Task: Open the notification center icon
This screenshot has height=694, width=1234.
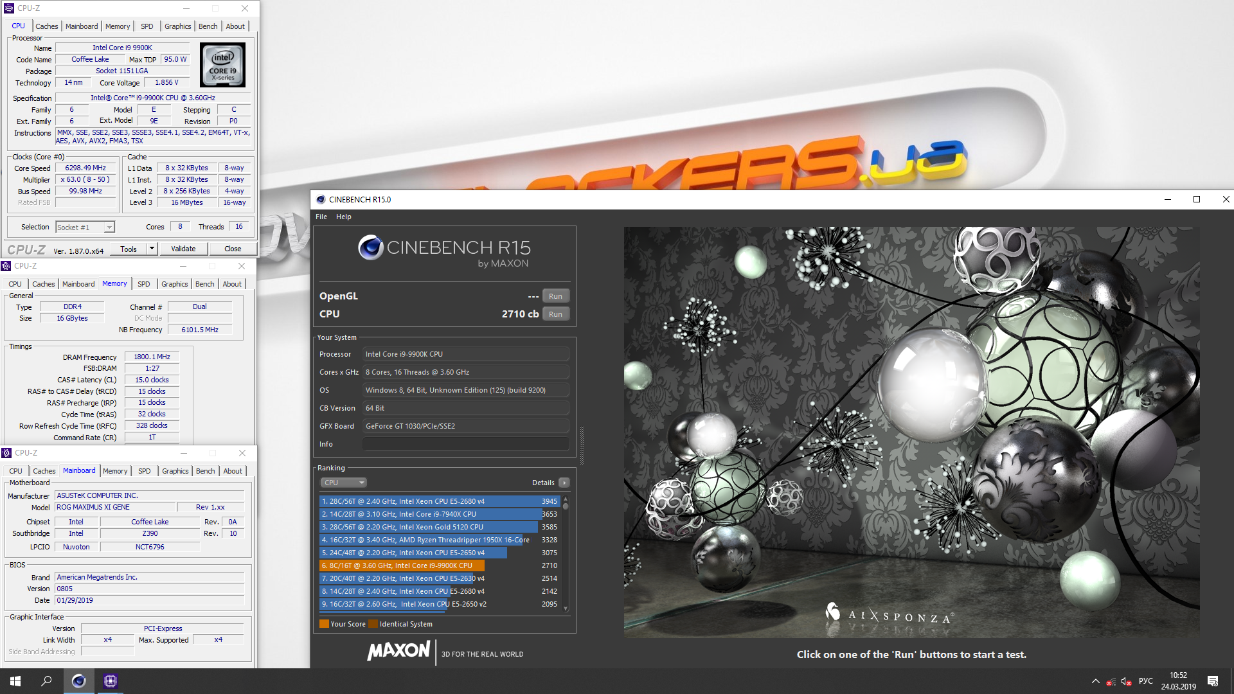Action: coord(1213,681)
